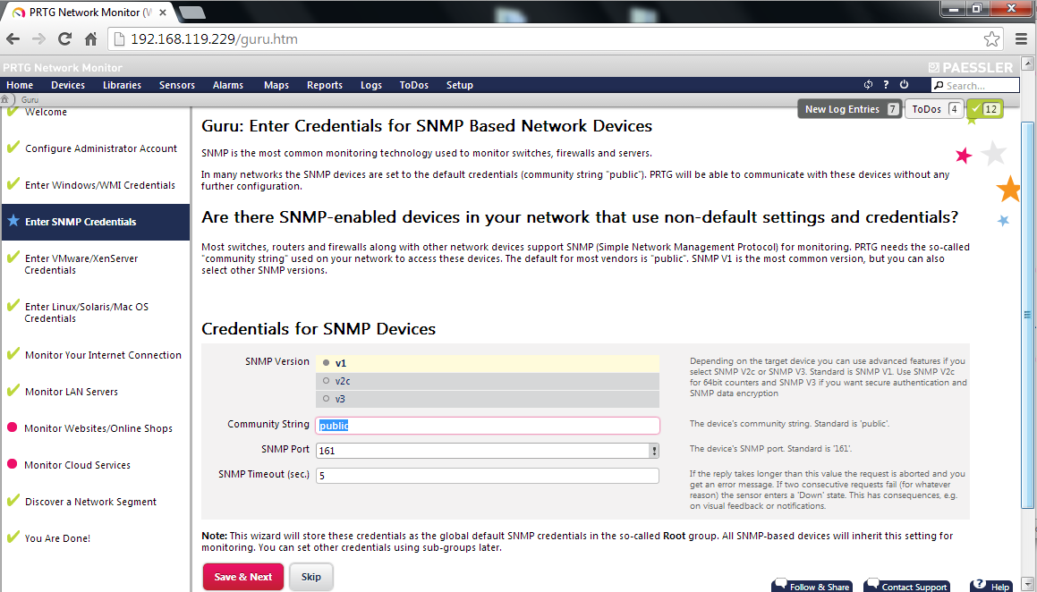Screen dimensions: 1037x592
Task: Click the green checkmark sensor count 12
Action: (x=985, y=109)
